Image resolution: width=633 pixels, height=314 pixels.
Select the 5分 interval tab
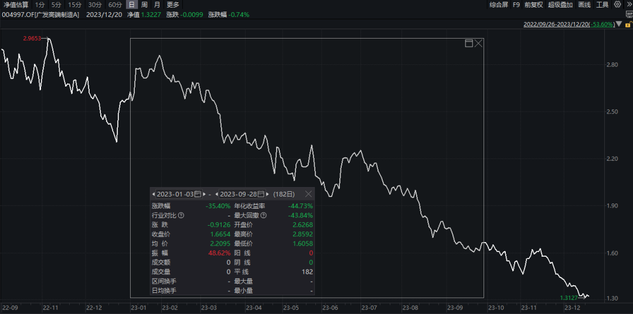pos(56,5)
